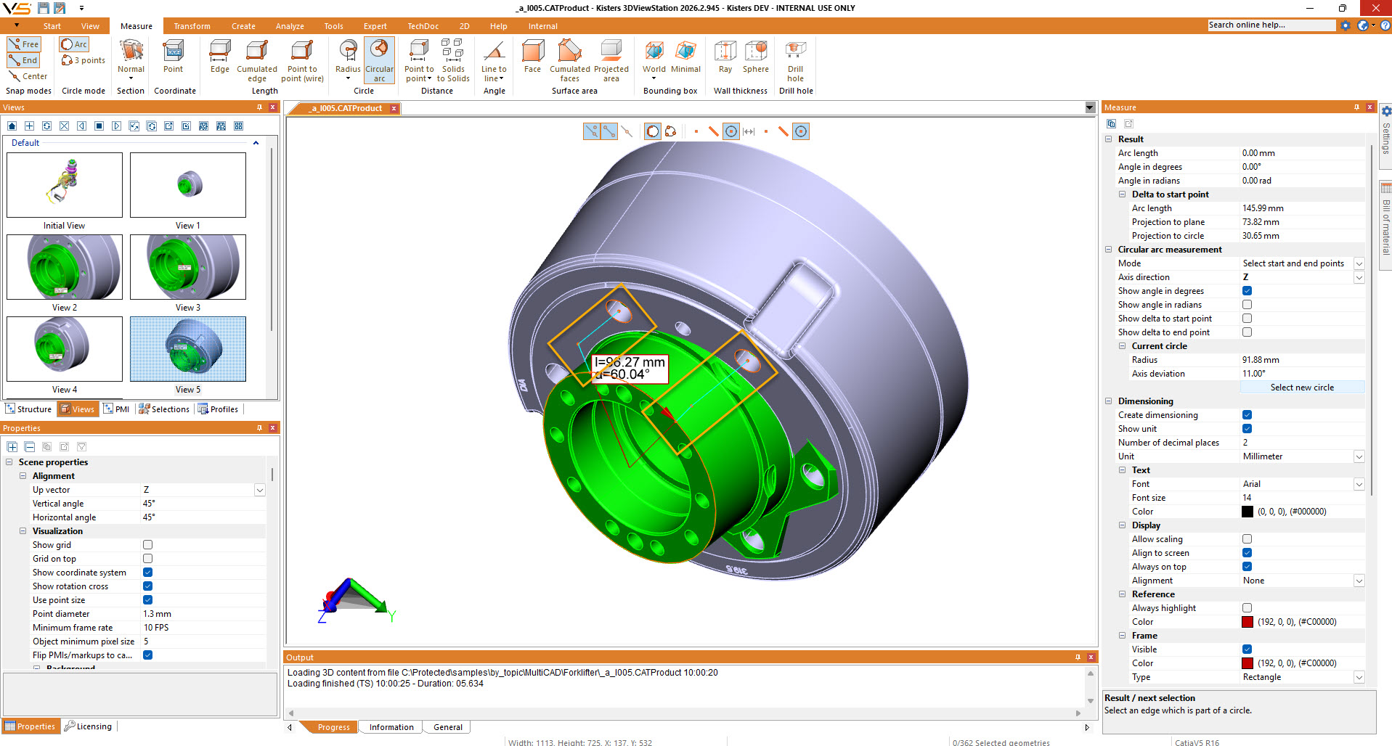Open the Licensing tab
The width and height of the screenshot is (1392, 746).
click(88, 726)
